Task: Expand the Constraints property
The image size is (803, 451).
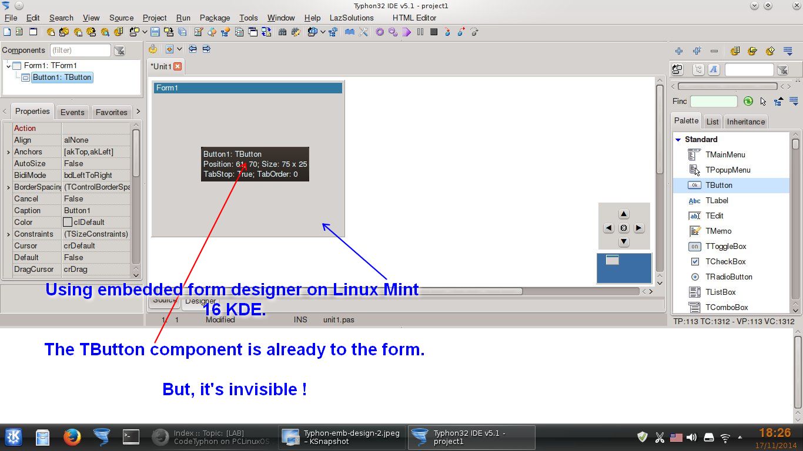Action: click(8, 234)
